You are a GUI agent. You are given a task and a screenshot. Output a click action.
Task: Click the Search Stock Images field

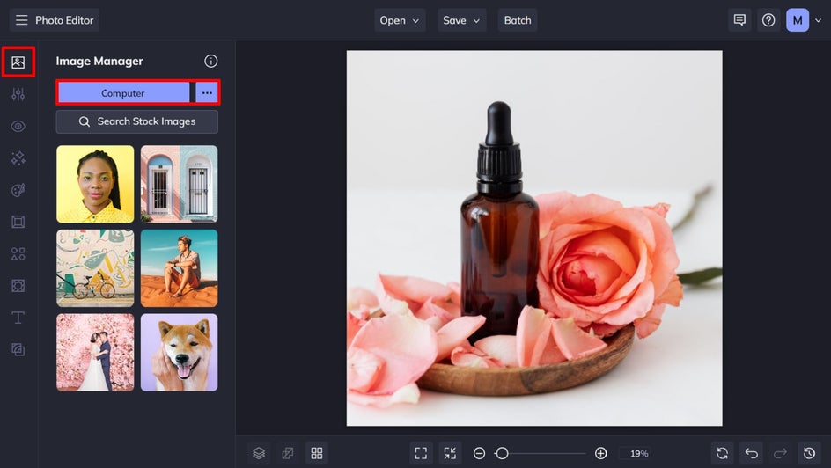click(x=137, y=121)
